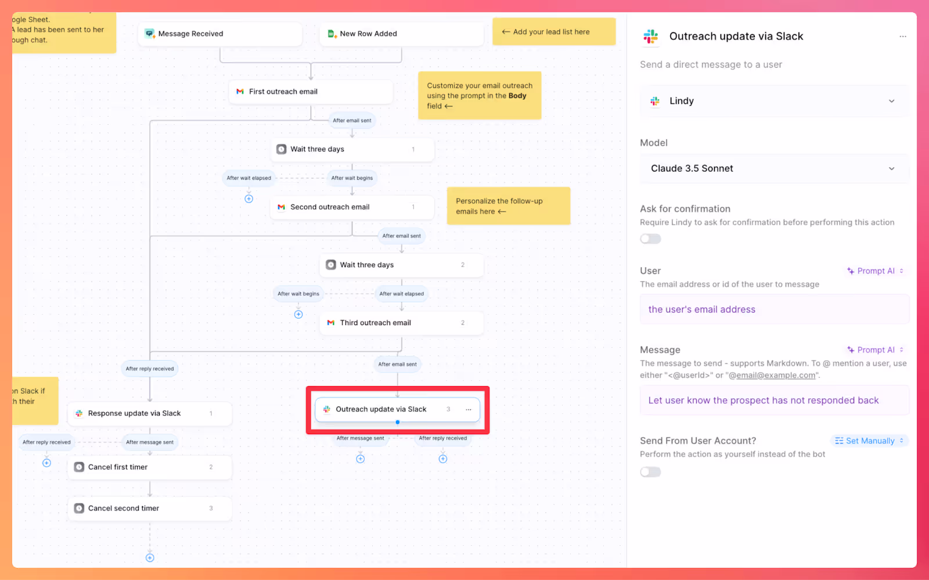Add step under left After reply received branch

click(47, 463)
